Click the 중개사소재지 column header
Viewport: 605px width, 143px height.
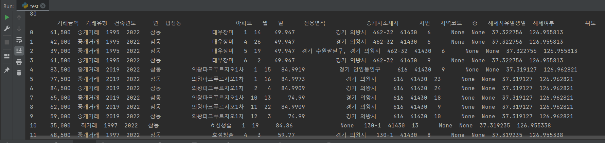[382, 23]
